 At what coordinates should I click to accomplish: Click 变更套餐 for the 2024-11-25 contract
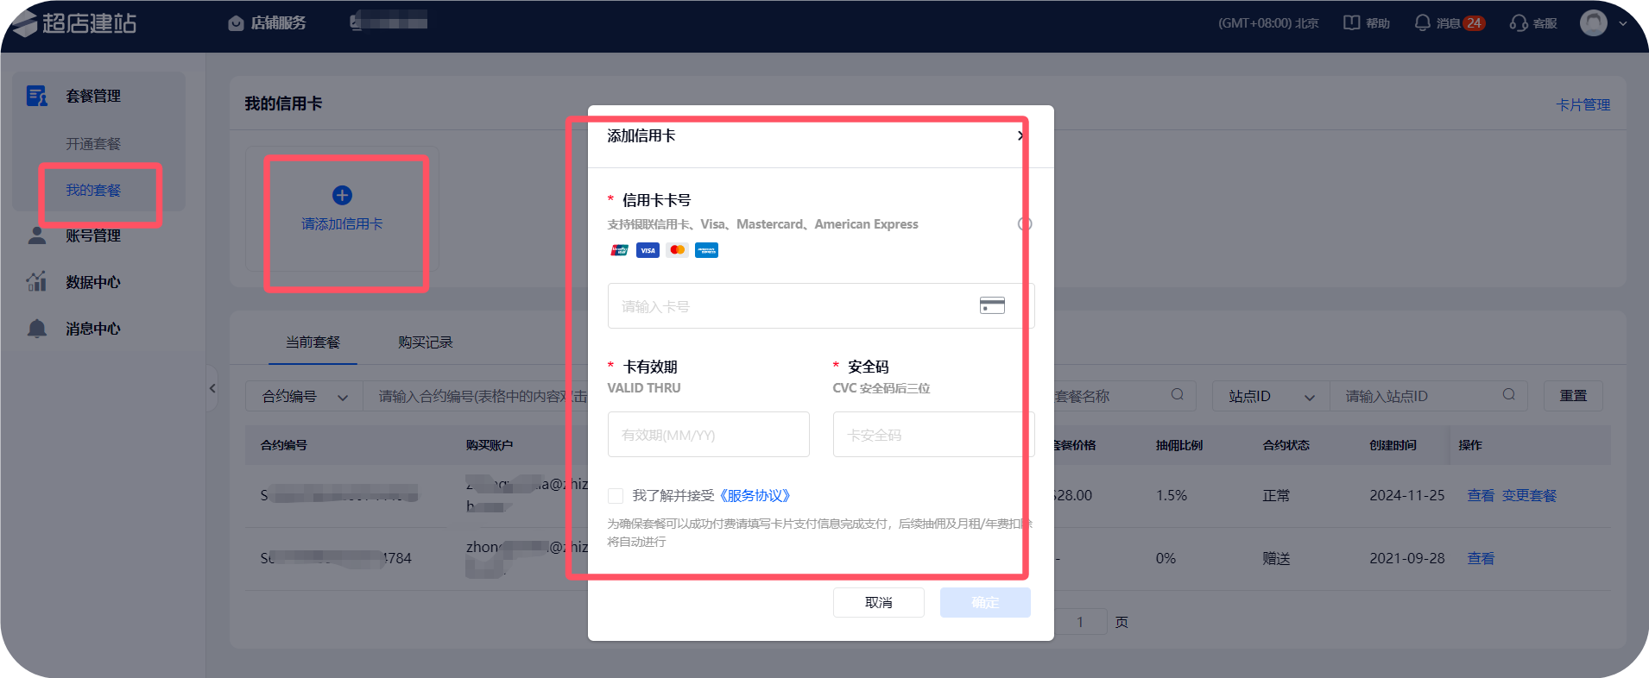(x=1529, y=495)
